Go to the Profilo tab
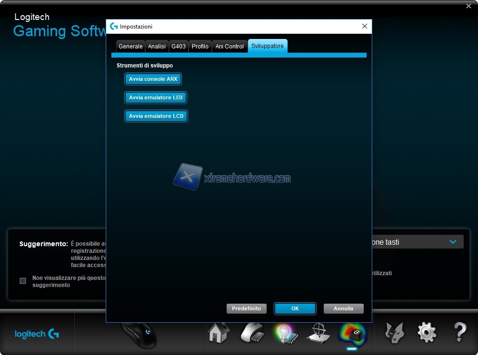478x355 pixels. point(200,47)
